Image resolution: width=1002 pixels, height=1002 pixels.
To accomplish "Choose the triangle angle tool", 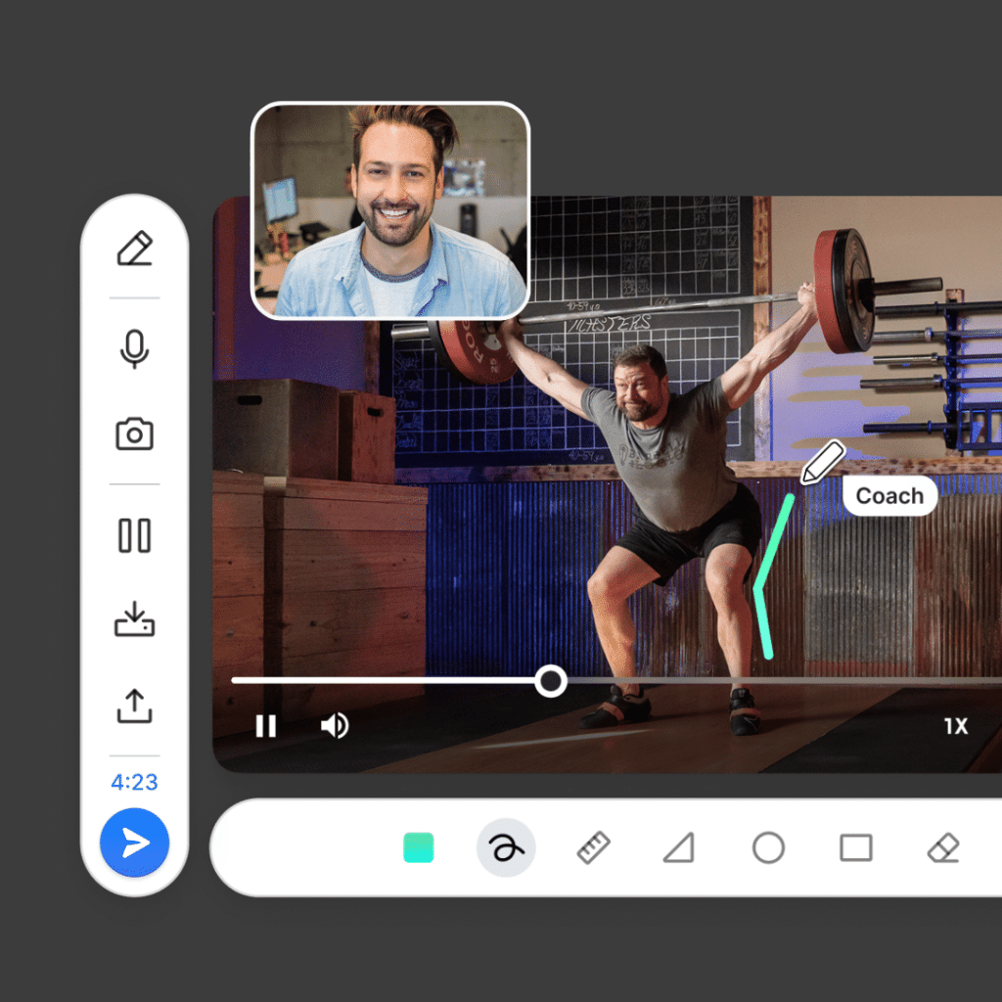I will 679,847.
